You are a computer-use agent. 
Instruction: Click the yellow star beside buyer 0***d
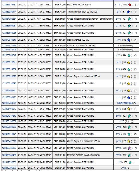[x=129, y=91]
